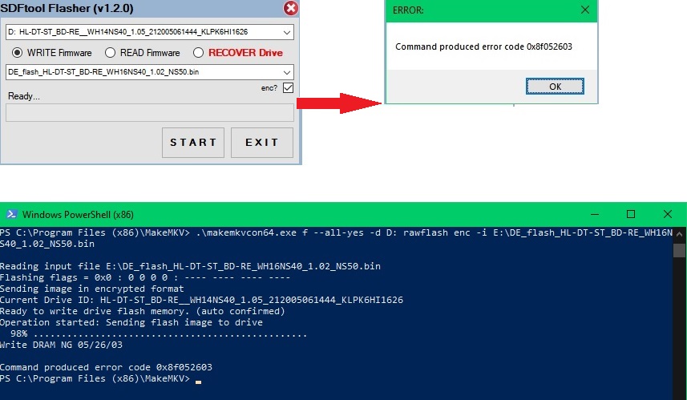Click the PowerShell icon in title bar
This screenshot has width=687, height=400.
[11, 214]
